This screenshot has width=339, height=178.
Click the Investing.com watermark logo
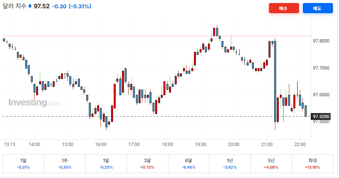34,103
